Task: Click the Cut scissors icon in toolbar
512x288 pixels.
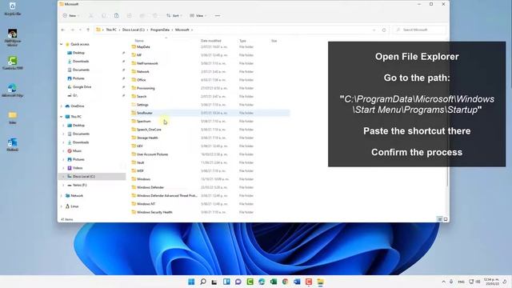Action: [91, 16]
